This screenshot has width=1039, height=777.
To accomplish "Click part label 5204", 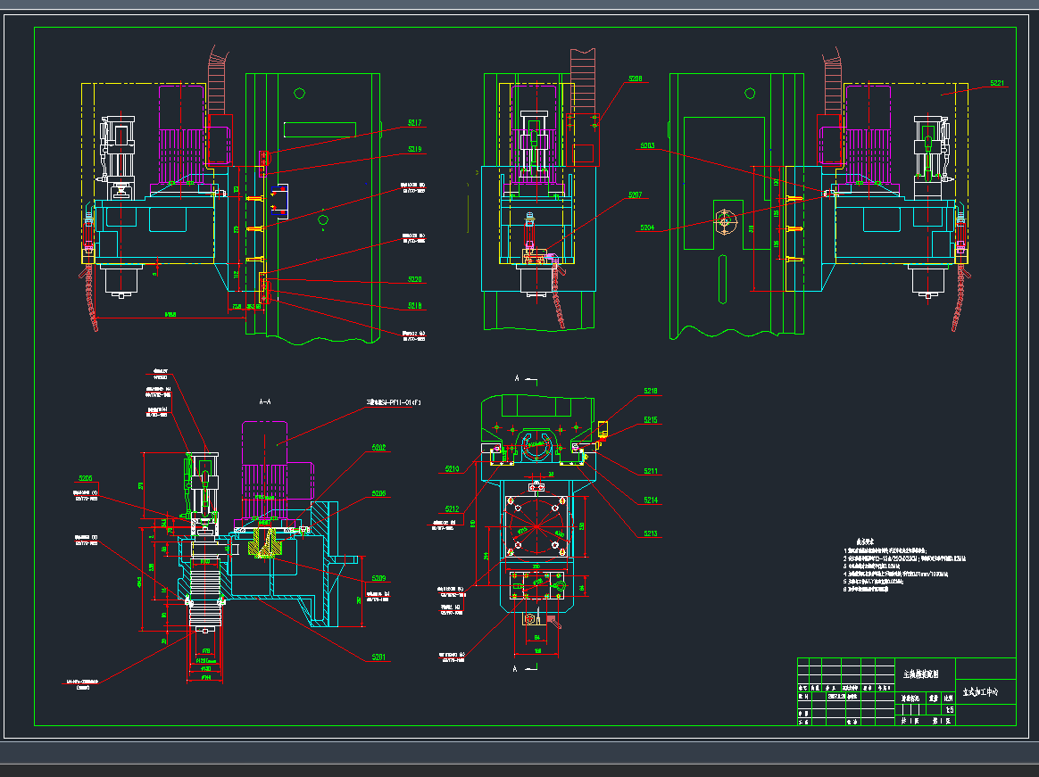I will (647, 227).
